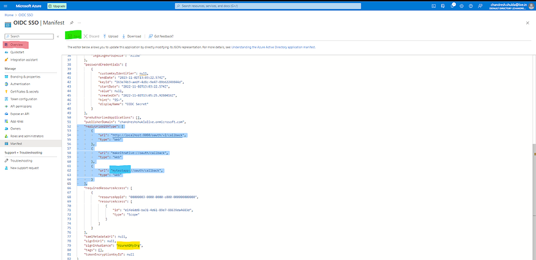Click the localhost:8080 callback url link

148,135
